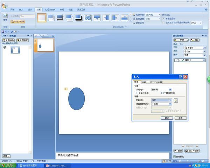The image size is (210, 168).
Task: Enable the 平稳结束 smooth end checkbox
Action: tap(162, 93)
